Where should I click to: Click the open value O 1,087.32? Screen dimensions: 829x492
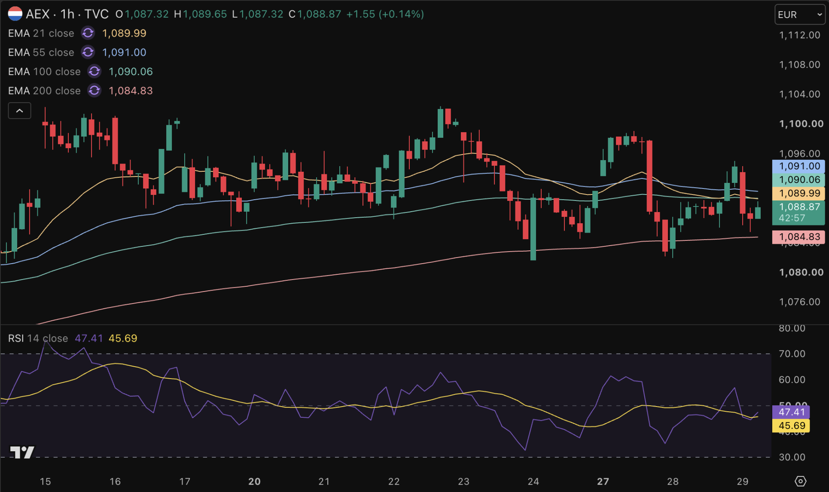[x=142, y=14]
